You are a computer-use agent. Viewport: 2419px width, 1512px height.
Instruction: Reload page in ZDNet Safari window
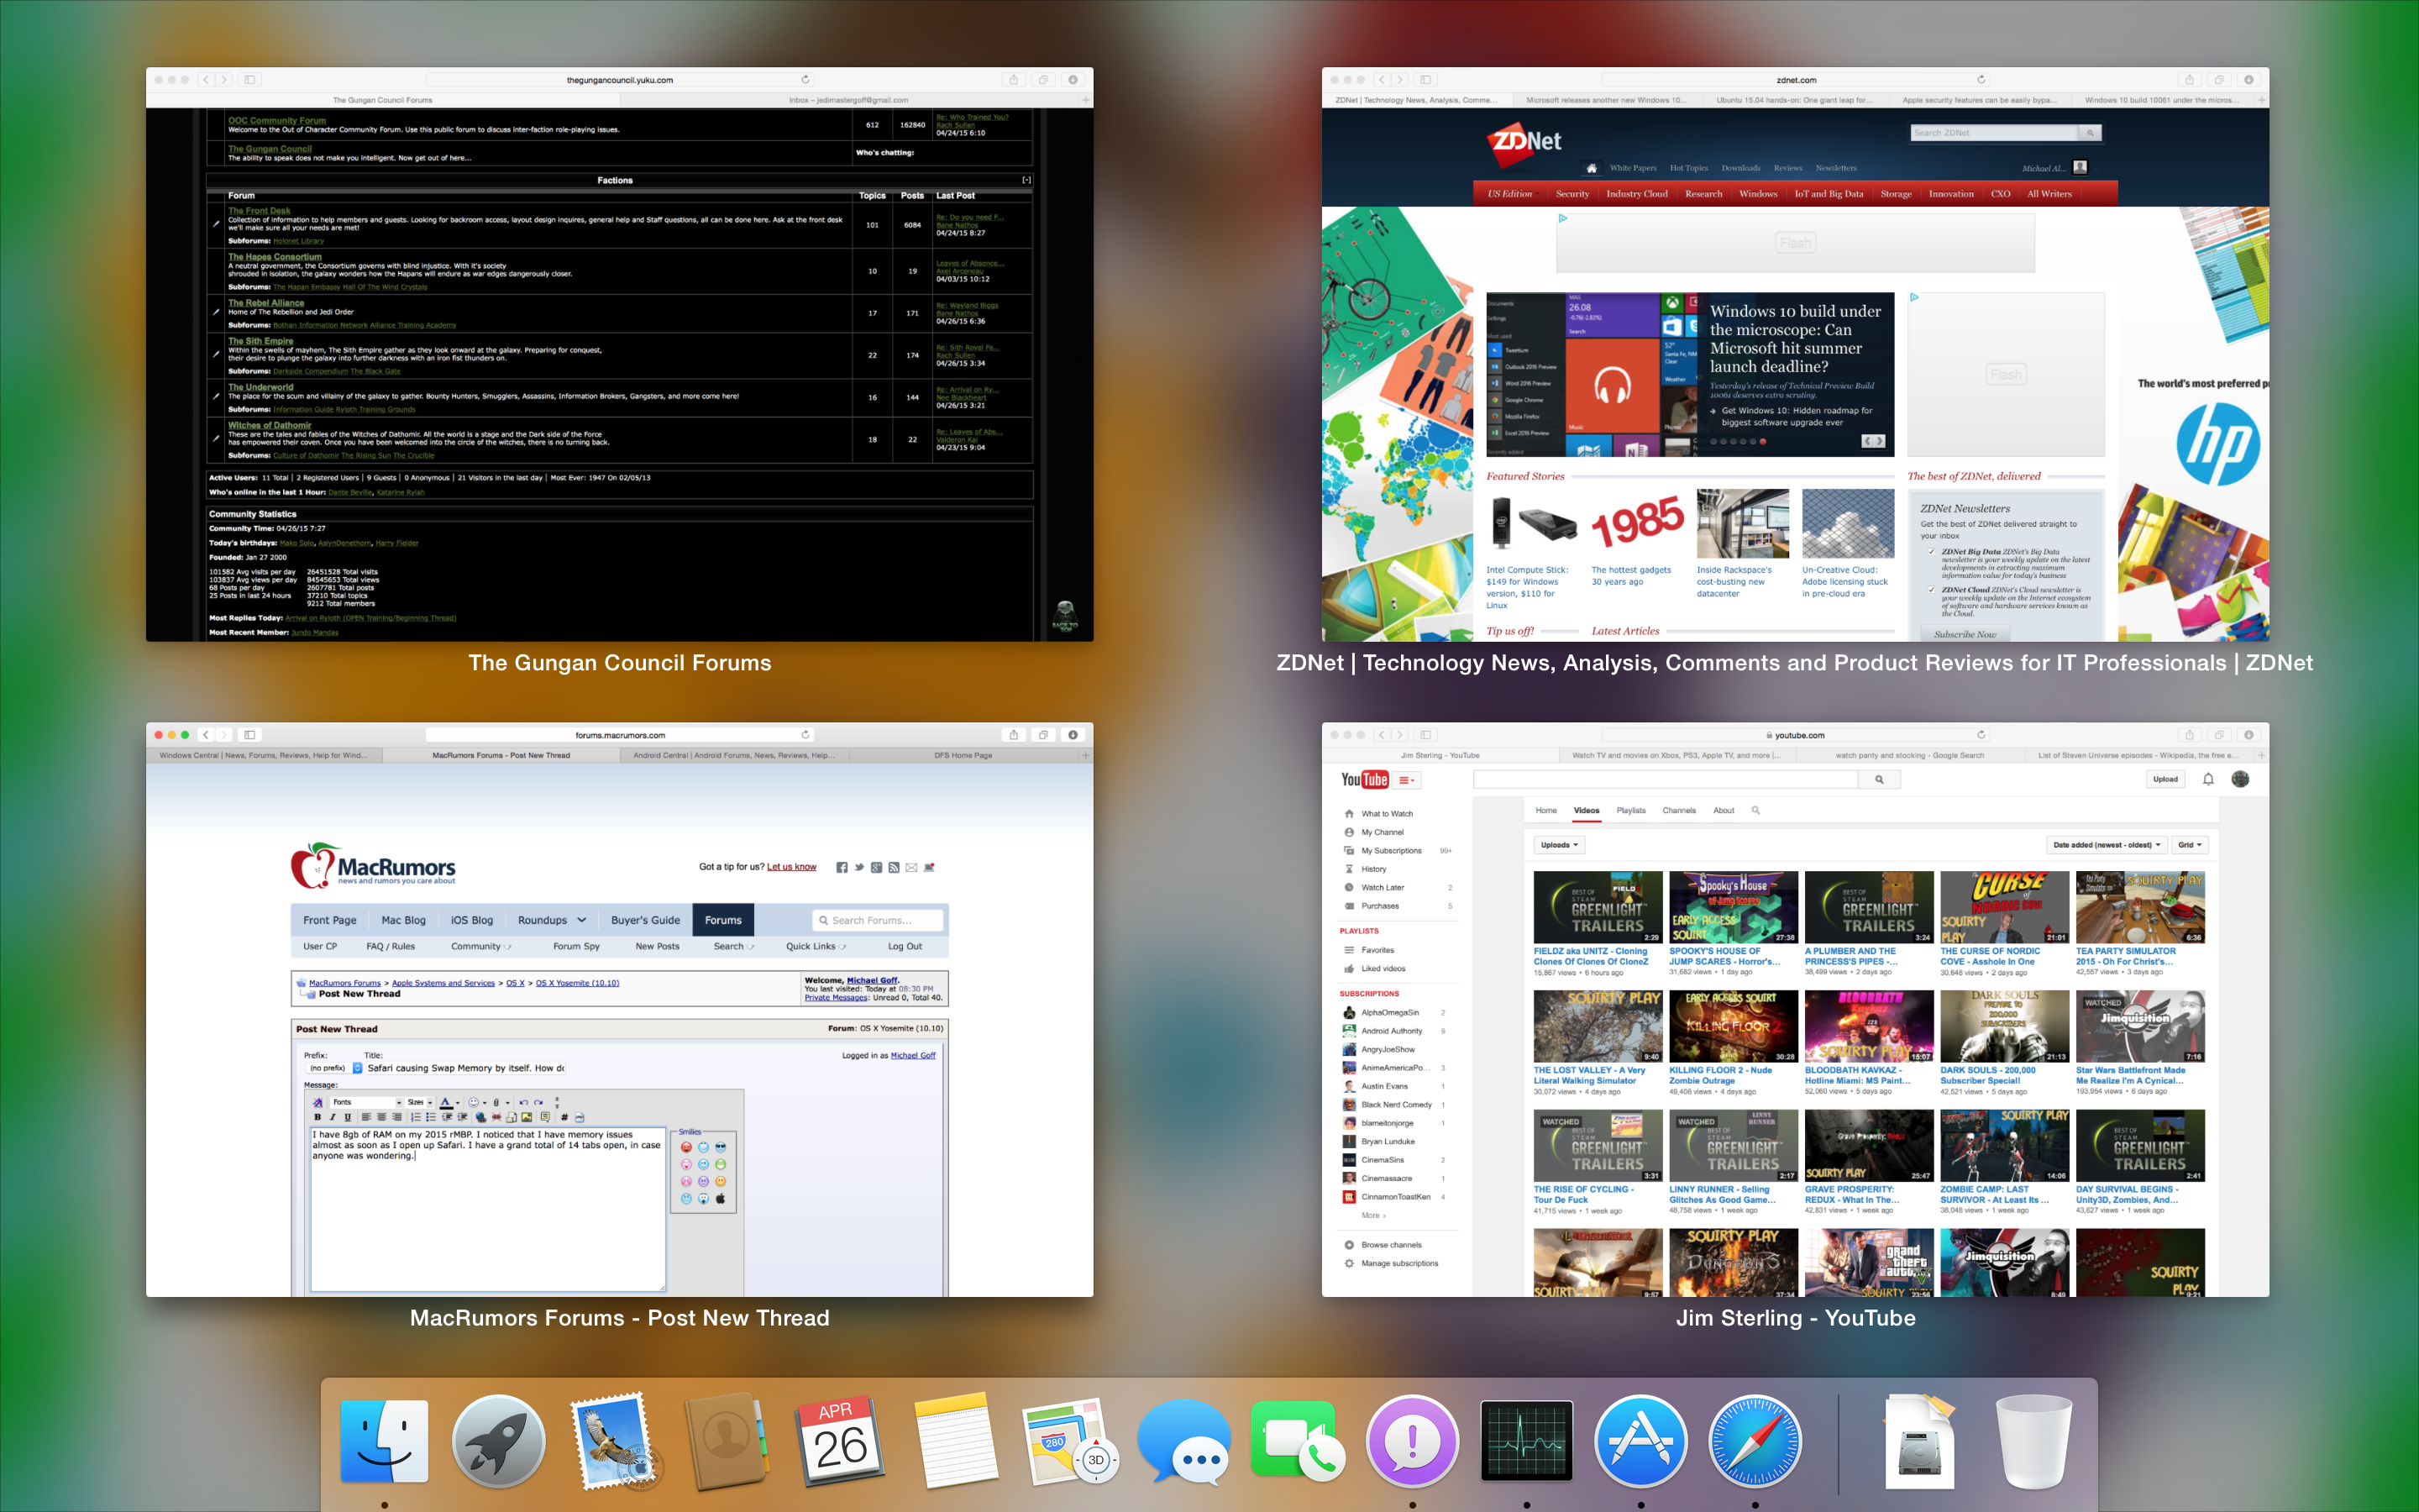[1981, 79]
